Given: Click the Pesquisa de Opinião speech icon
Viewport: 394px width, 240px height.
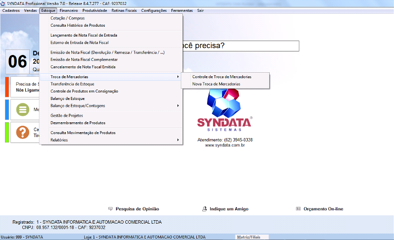Looking at the screenshot, I should pos(111,209).
